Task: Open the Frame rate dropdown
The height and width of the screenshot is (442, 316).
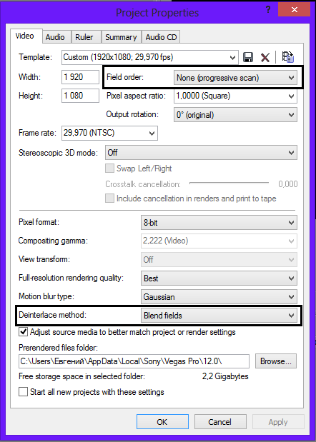Action: pos(109,133)
